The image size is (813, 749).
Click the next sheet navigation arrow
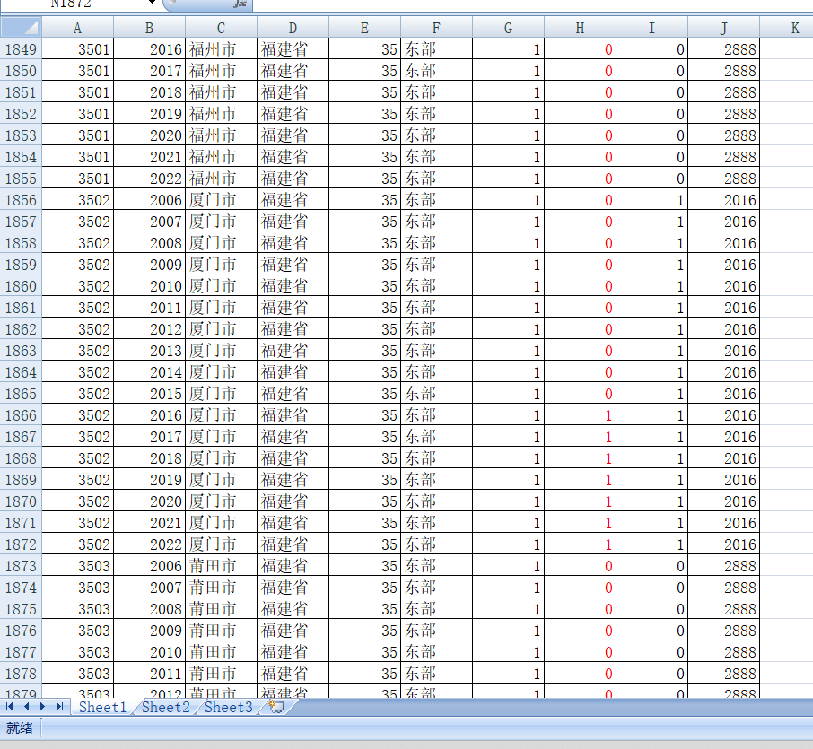coord(42,707)
